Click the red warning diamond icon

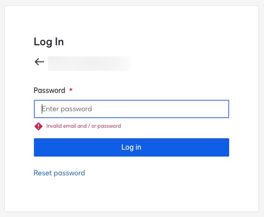click(38, 126)
